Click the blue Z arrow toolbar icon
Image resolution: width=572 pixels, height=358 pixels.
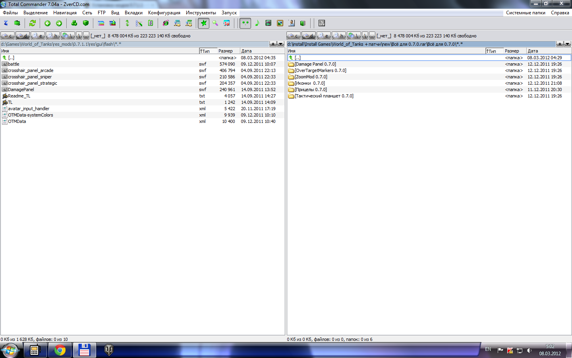(x=6, y=23)
